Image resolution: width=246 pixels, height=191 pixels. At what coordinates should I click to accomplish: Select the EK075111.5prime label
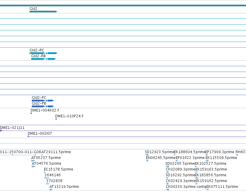coord(222,187)
